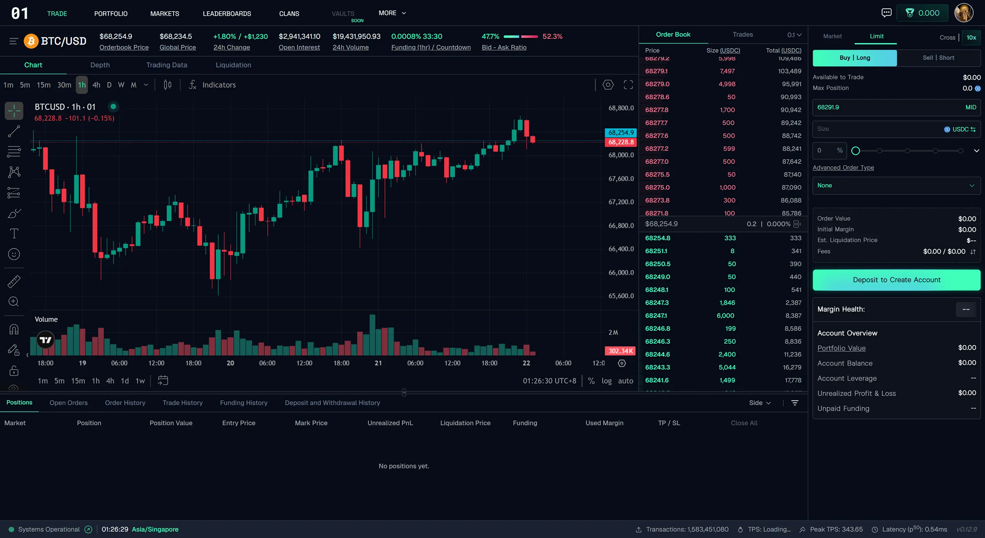Viewport: 985px width, 538px height.
Task: Open order book 0.1 grouping dropdown
Action: coord(794,35)
